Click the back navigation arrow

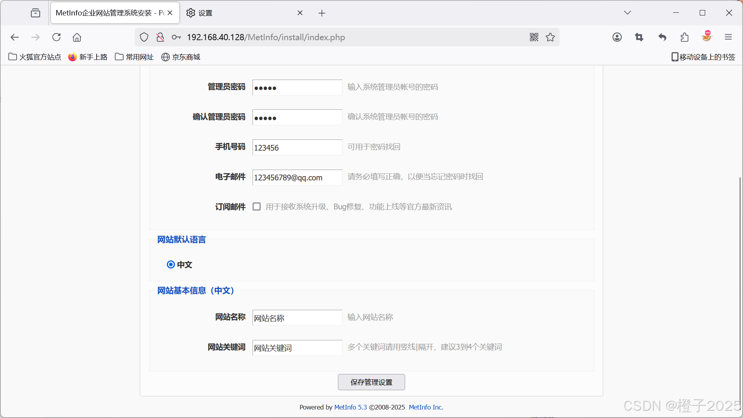(x=15, y=37)
